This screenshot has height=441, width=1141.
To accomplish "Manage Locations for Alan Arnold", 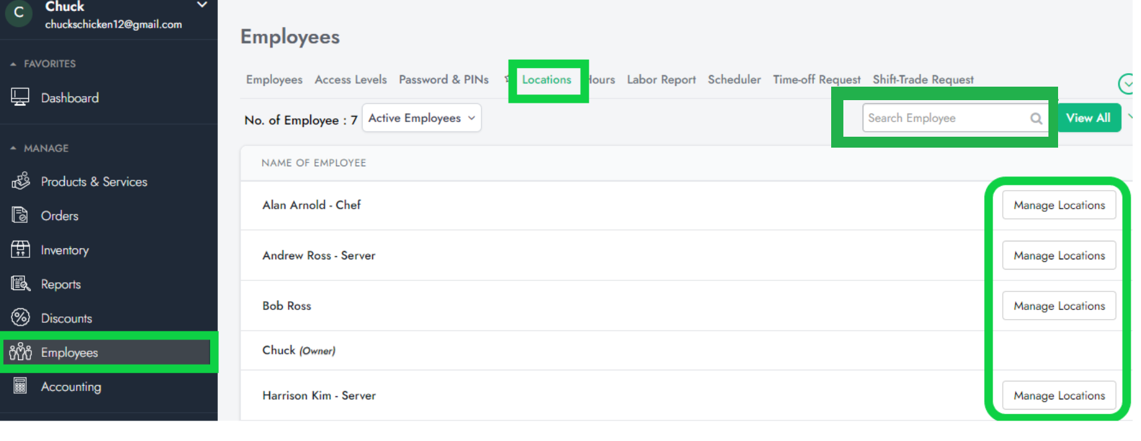I will point(1059,205).
